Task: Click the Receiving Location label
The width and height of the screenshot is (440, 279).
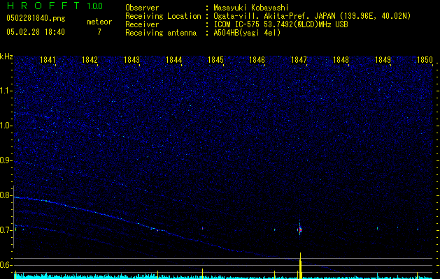Action: [x=163, y=16]
